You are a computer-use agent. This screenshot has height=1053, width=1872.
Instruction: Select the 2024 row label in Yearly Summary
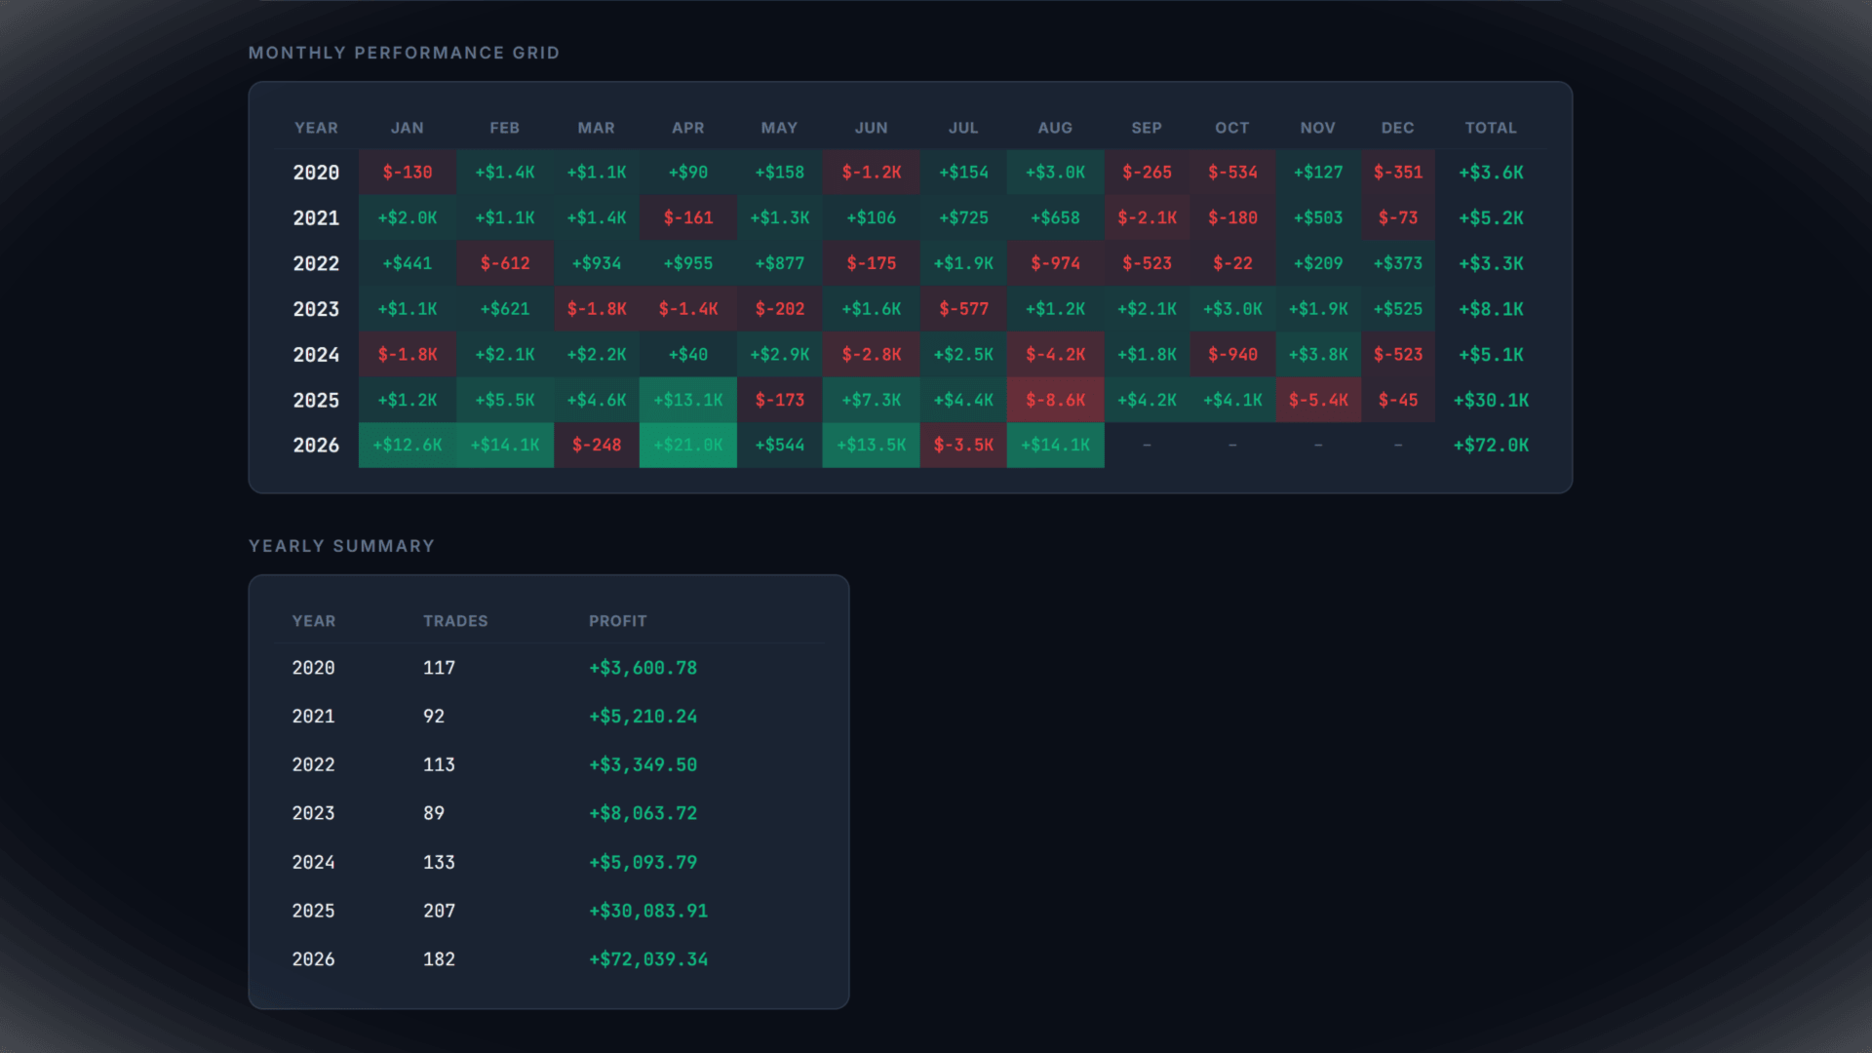coord(313,863)
